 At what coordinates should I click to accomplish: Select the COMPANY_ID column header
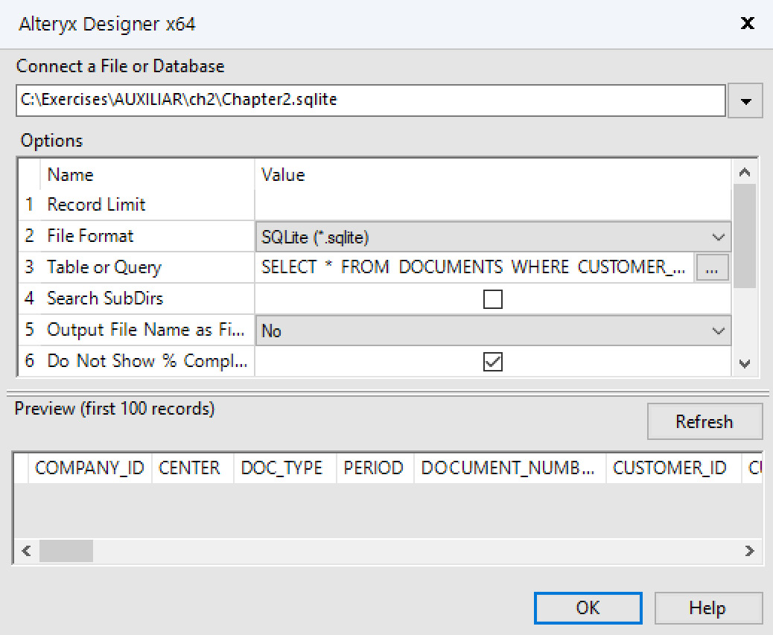[x=89, y=468]
